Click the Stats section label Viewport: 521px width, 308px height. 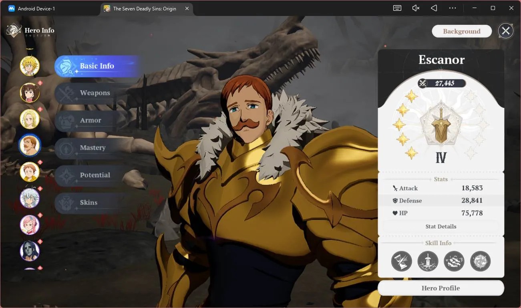pos(441,179)
